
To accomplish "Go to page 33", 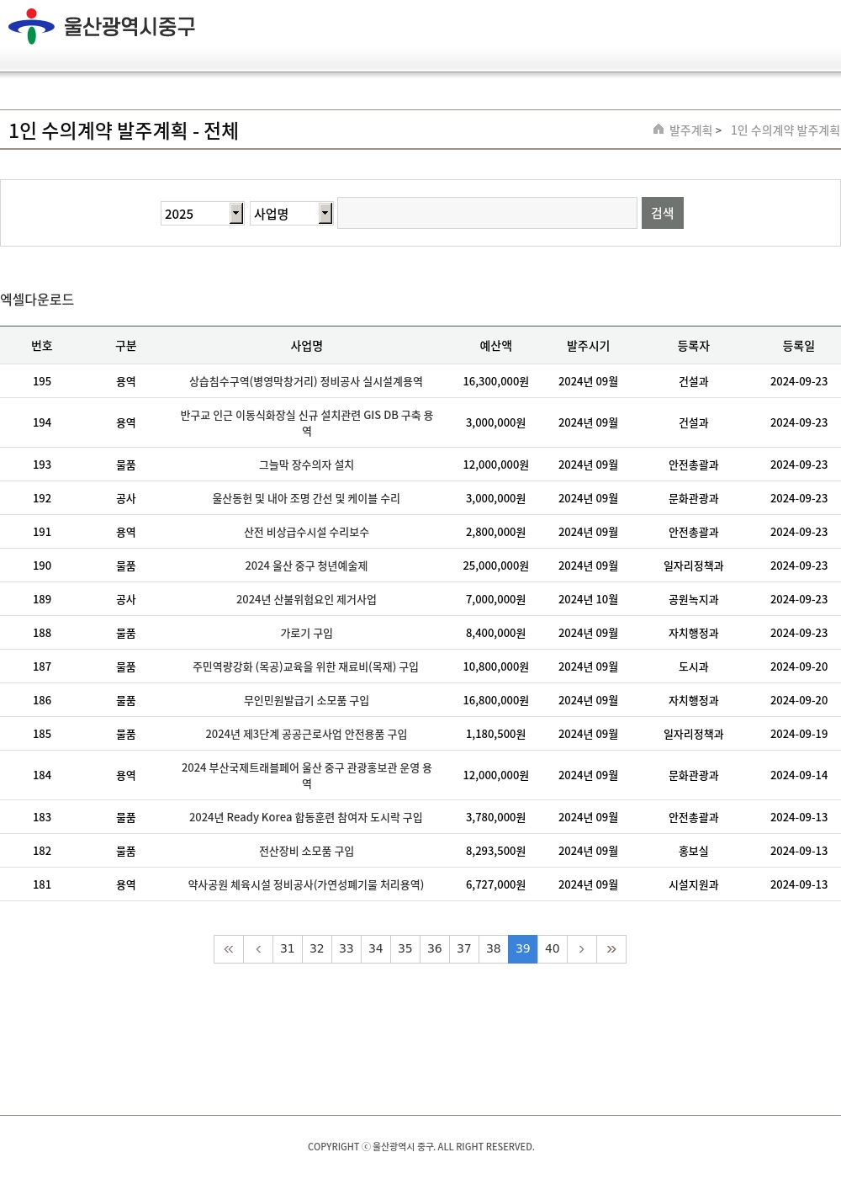I will click(x=346, y=949).
